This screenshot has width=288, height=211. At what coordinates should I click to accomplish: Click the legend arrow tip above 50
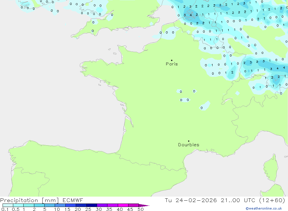[x=144, y=206]
